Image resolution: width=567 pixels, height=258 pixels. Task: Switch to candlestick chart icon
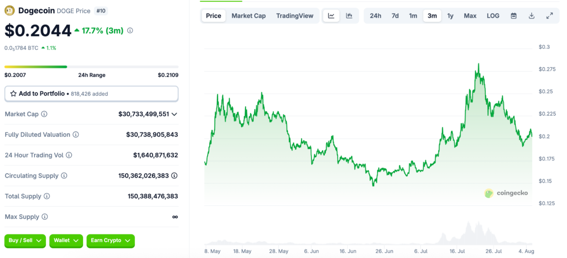(349, 16)
